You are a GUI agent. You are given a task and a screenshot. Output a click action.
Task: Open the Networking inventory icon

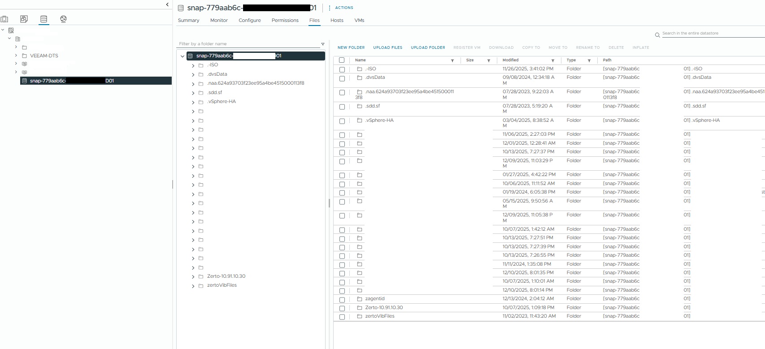(63, 19)
